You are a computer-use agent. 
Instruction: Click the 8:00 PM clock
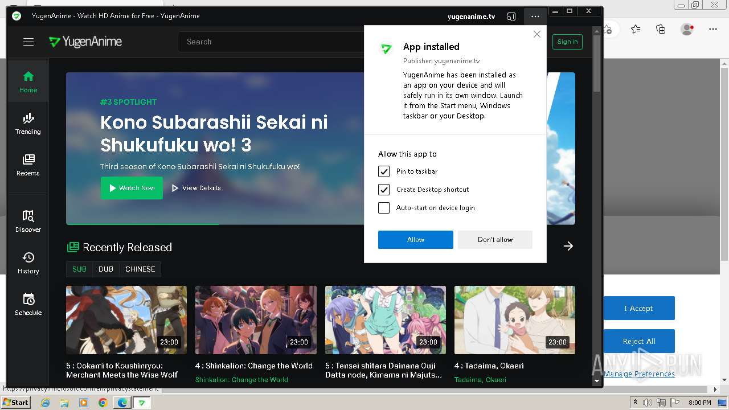(700, 403)
